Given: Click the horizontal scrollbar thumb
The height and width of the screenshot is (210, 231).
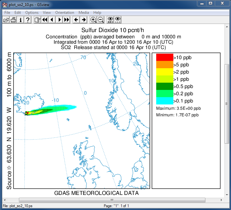Looking at the screenshot, I should (112, 200).
